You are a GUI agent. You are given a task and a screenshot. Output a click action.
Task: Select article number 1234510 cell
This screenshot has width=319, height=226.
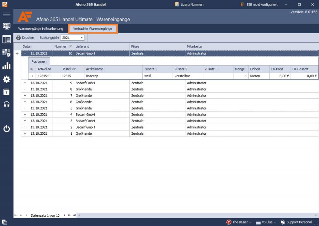tap(48, 76)
